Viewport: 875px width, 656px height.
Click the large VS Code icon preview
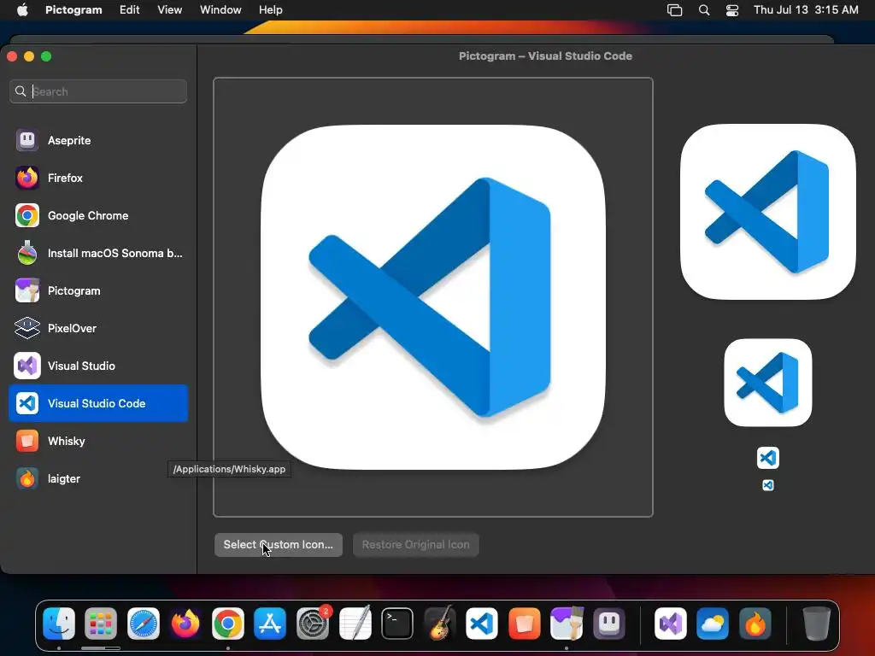coord(433,296)
